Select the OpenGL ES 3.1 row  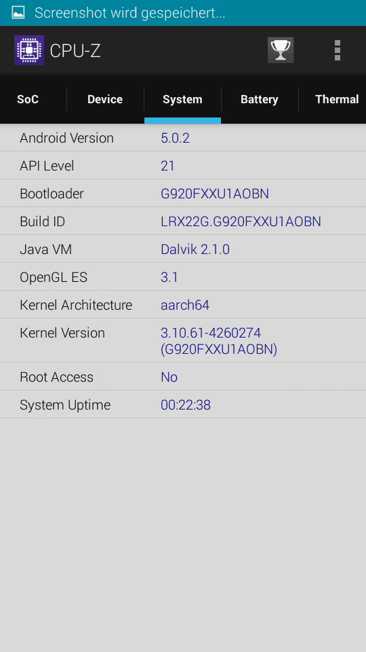tap(183, 277)
